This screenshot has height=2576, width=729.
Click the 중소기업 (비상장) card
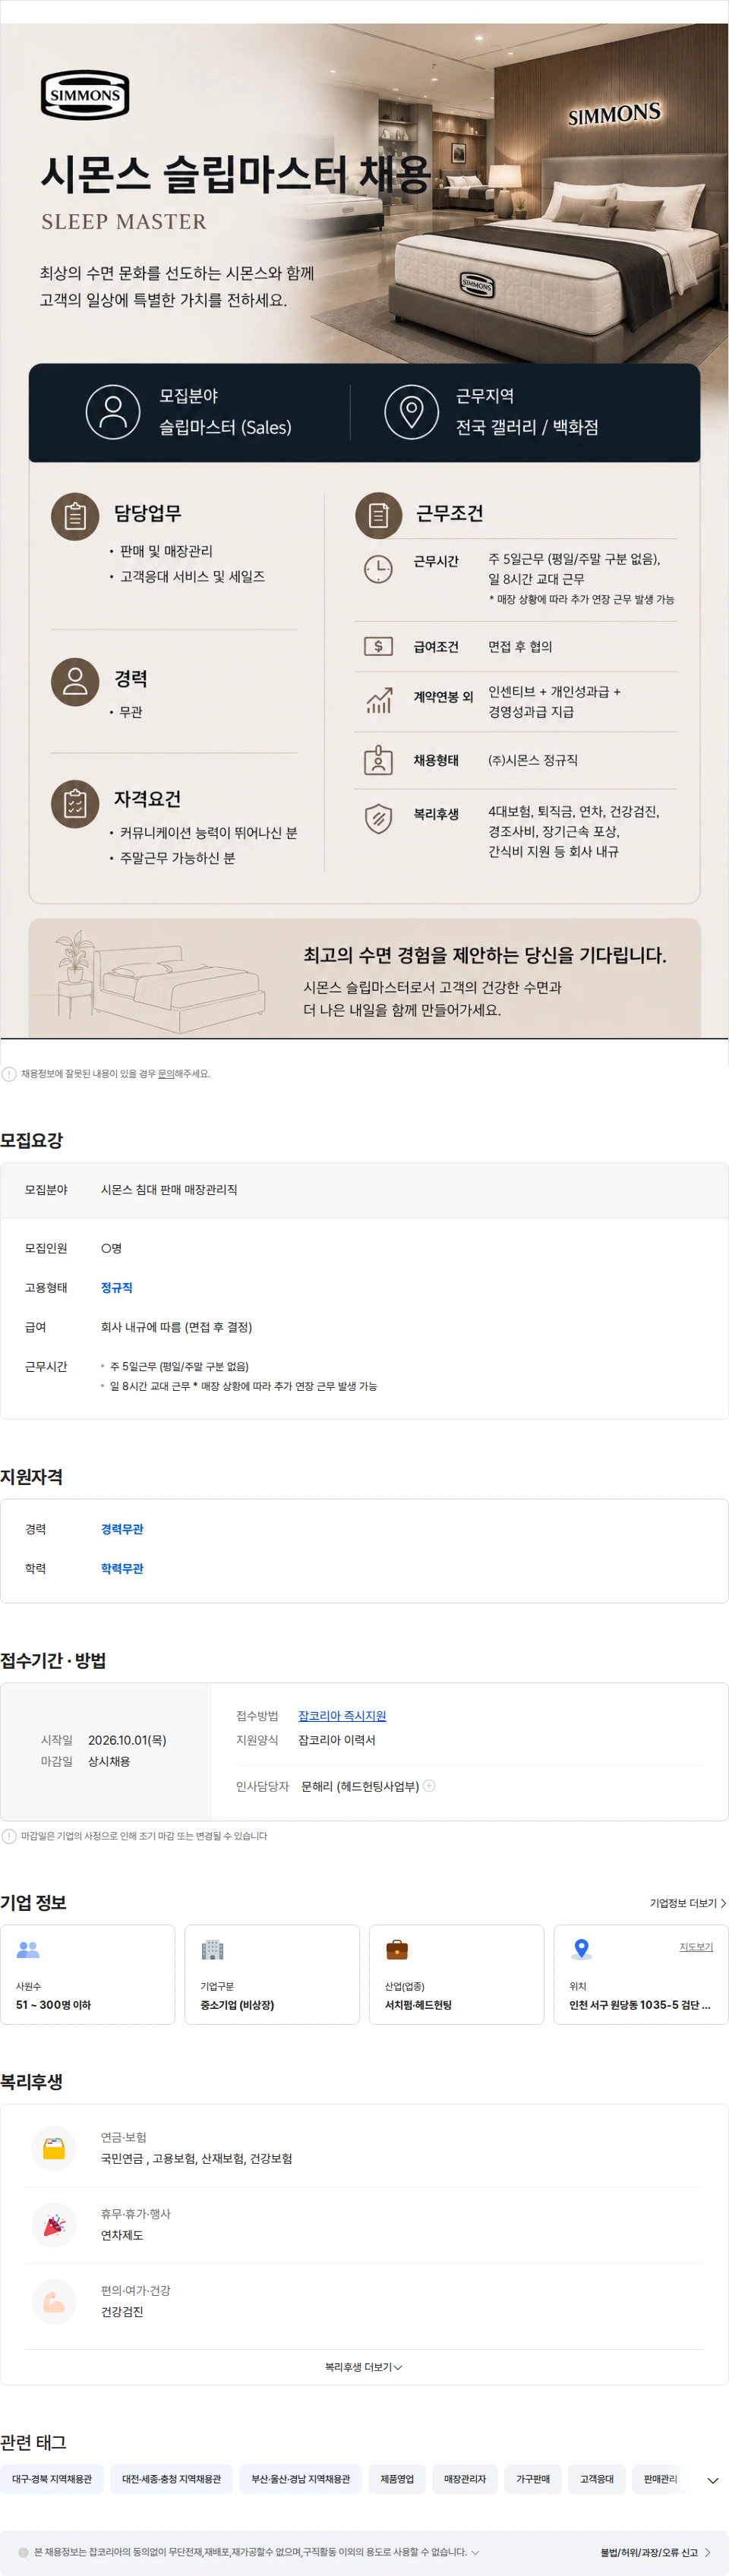click(x=272, y=1975)
